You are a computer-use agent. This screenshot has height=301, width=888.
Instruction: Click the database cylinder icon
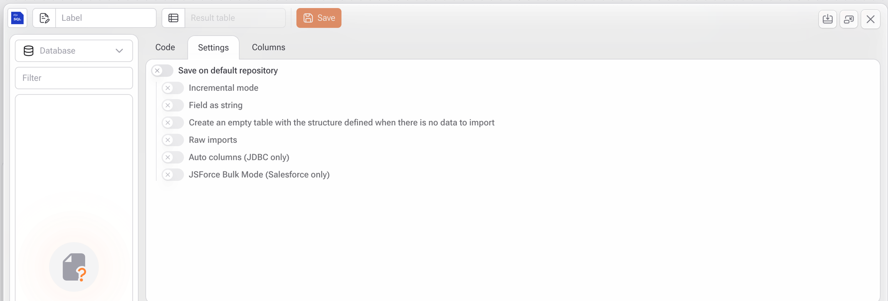click(x=29, y=51)
